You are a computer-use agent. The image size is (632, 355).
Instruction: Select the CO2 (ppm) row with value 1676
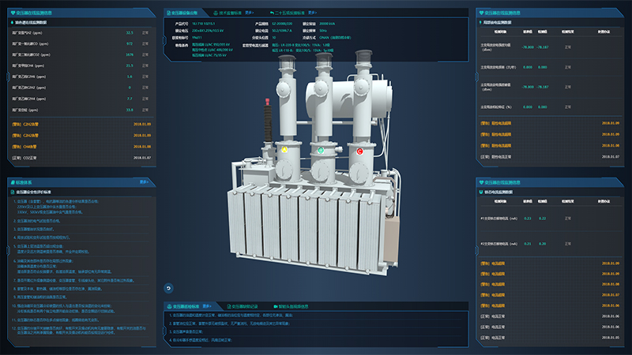coord(81,54)
